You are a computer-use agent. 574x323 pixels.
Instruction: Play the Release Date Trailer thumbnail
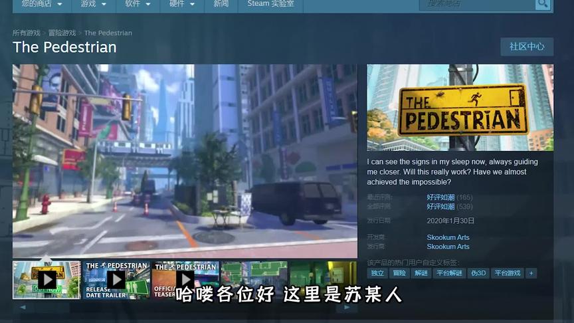tap(116, 280)
